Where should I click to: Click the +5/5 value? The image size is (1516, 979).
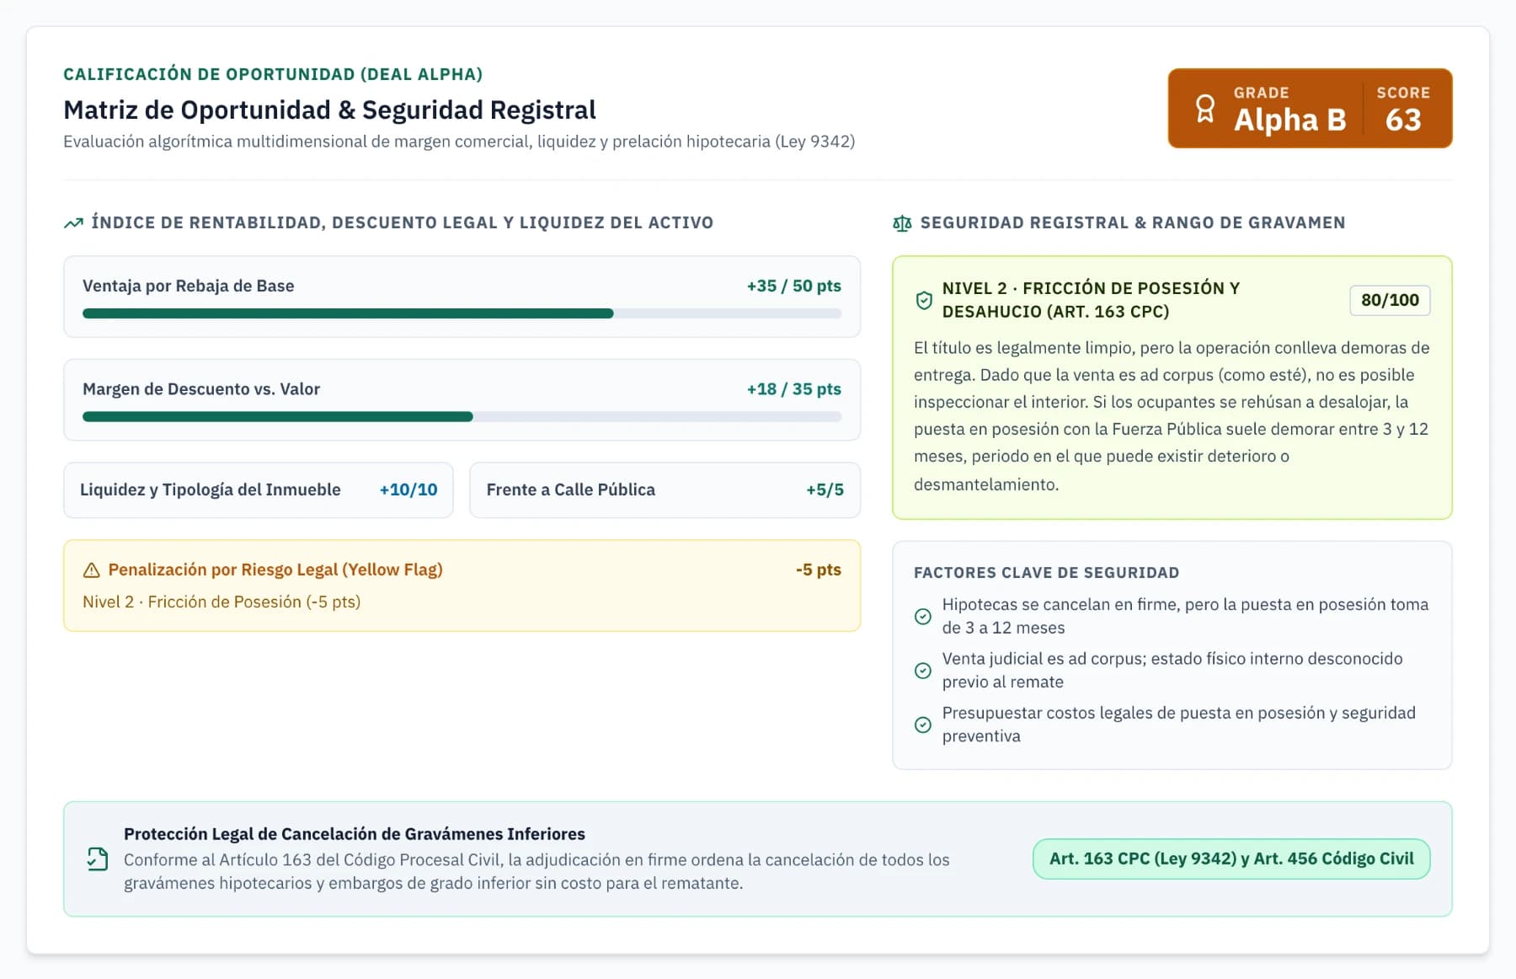(x=825, y=489)
